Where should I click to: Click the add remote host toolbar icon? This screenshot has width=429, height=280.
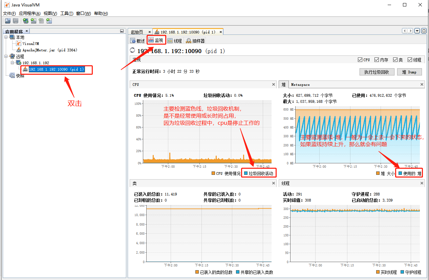(26, 21)
